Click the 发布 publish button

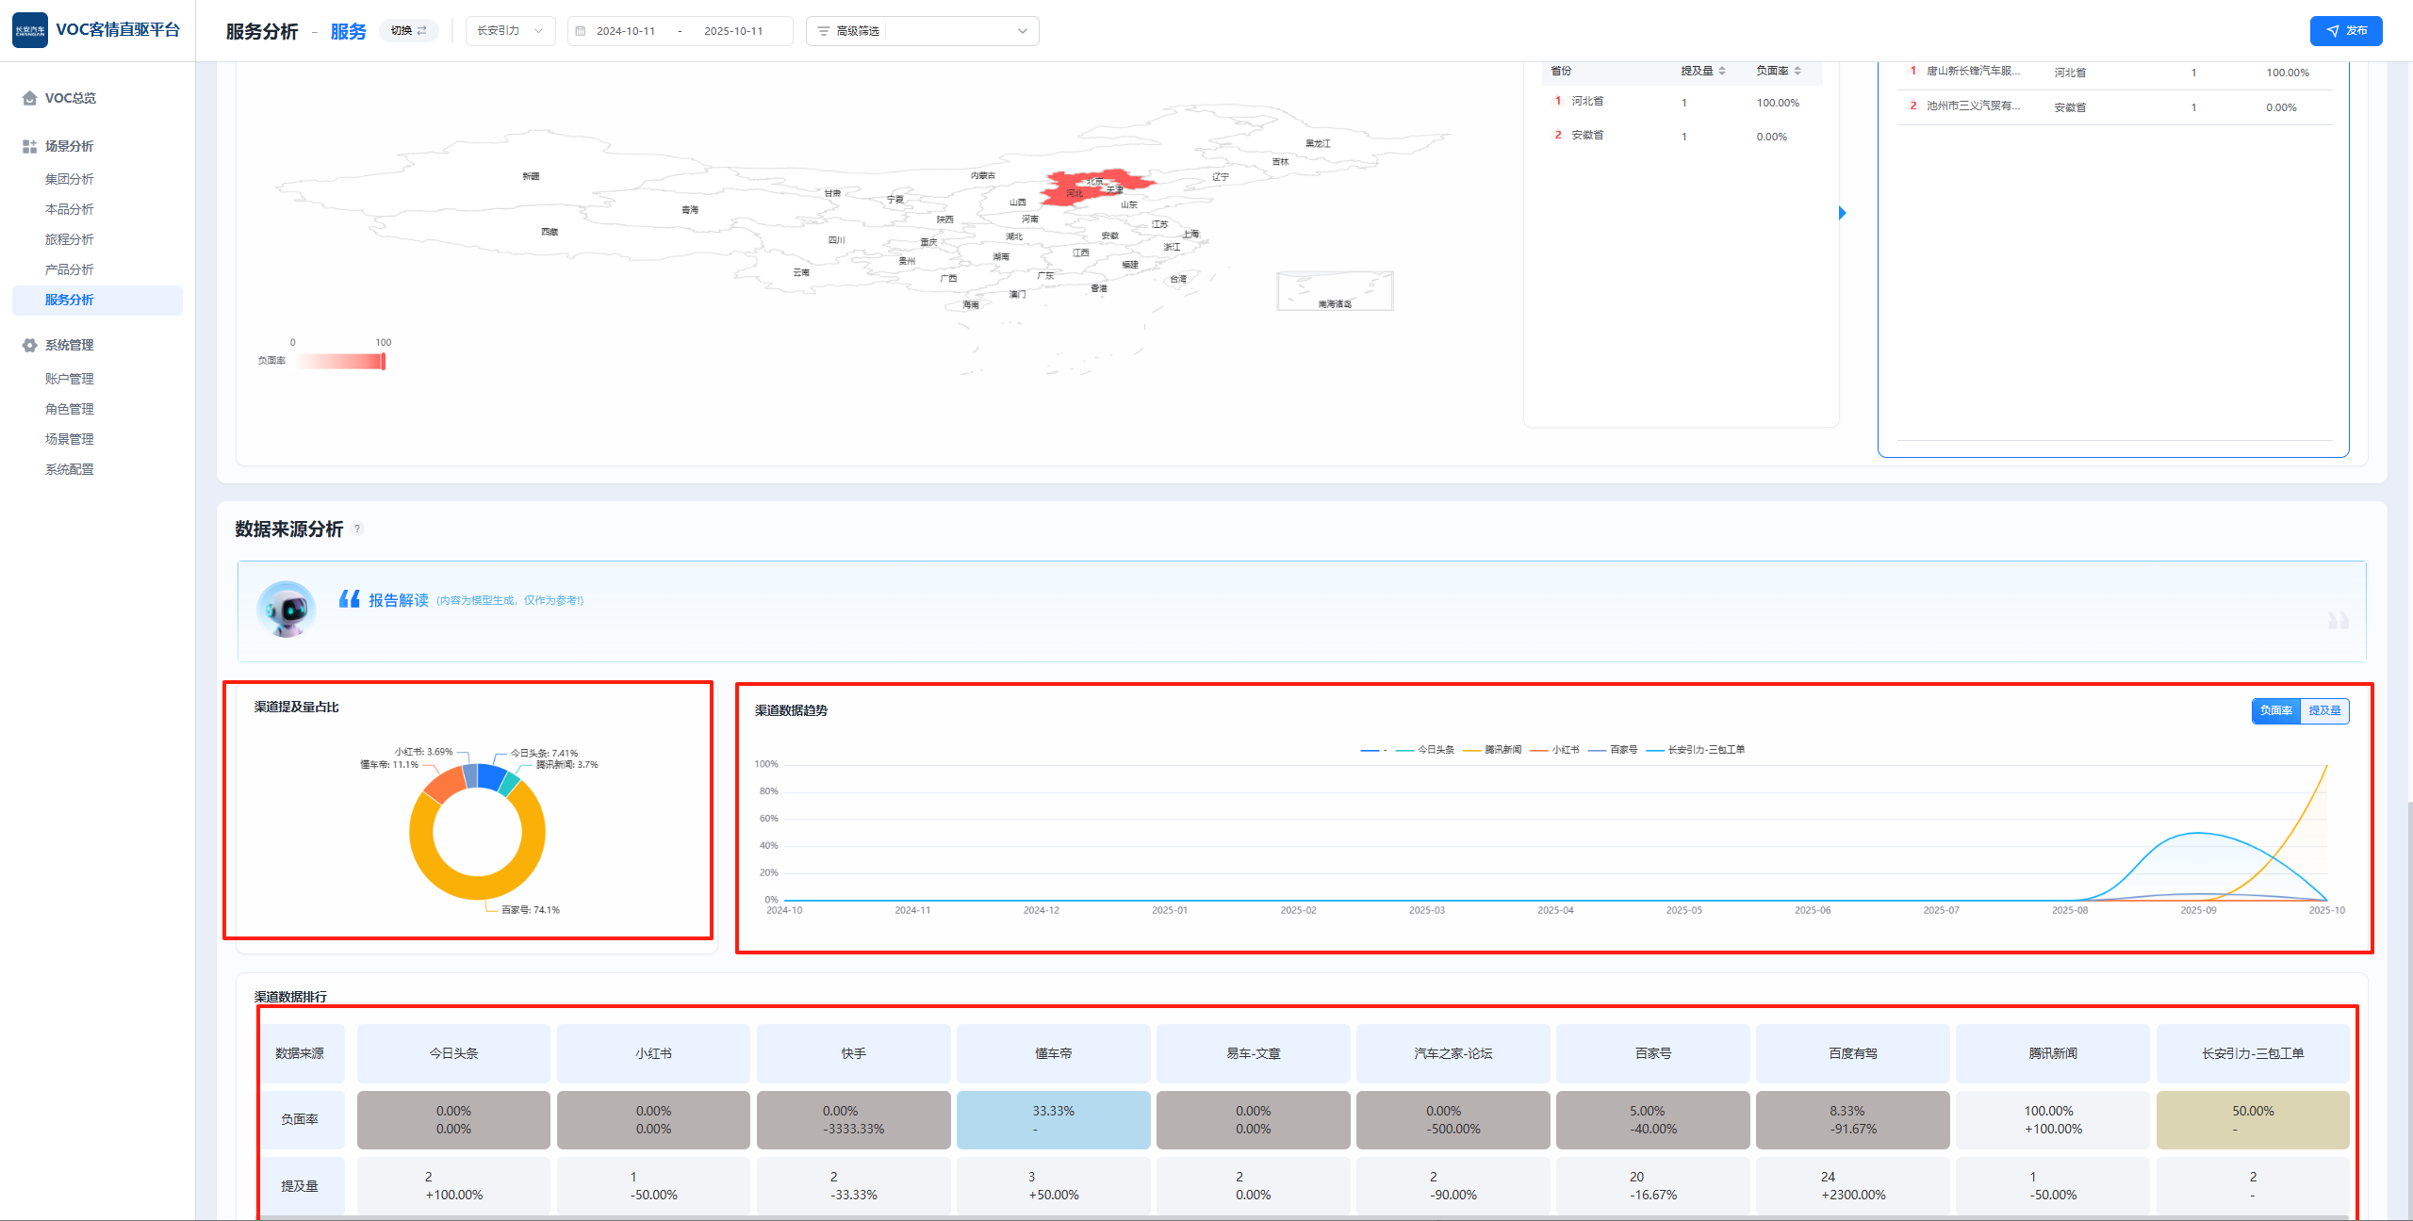[2346, 31]
